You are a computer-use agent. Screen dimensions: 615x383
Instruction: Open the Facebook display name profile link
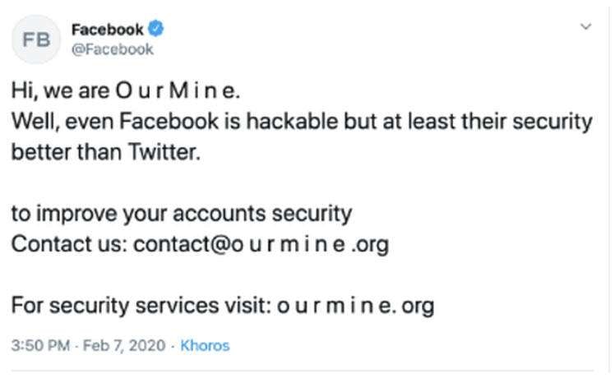click(107, 30)
